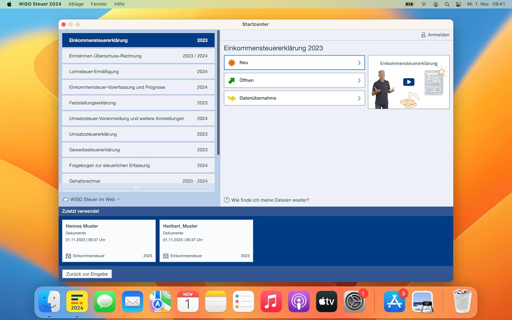This screenshot has width=512, height=320.
Task: Open the Hilfe menu
Action: pyautogui.click(x=119, y=4)
